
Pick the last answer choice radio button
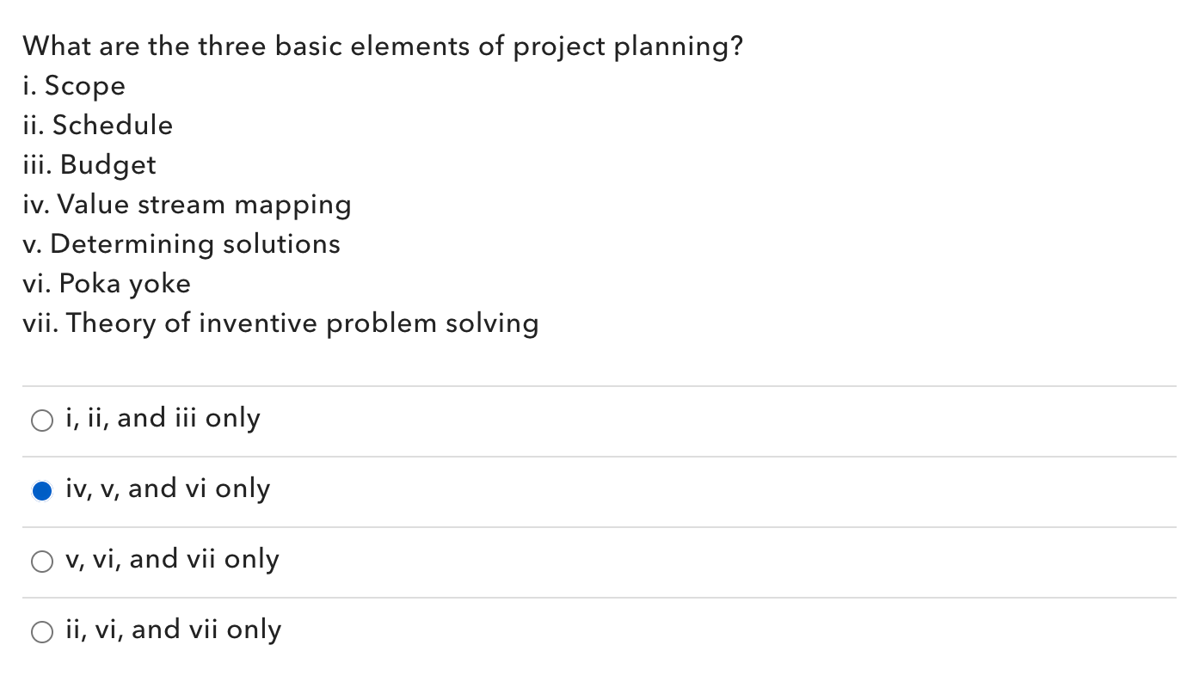[x=41, y=631]
